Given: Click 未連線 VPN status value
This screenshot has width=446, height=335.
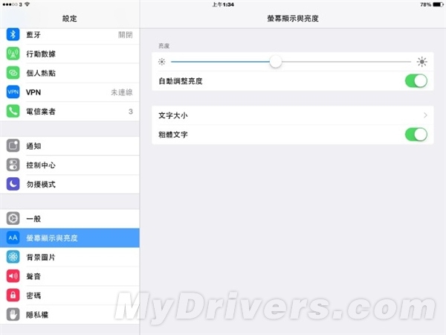Looking at the screenshot, I should (x=121, y=92).
